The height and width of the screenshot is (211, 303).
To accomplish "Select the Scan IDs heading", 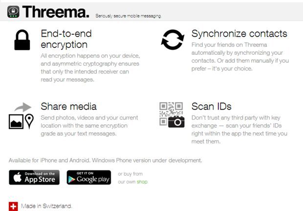I will (x=212, y=106).
